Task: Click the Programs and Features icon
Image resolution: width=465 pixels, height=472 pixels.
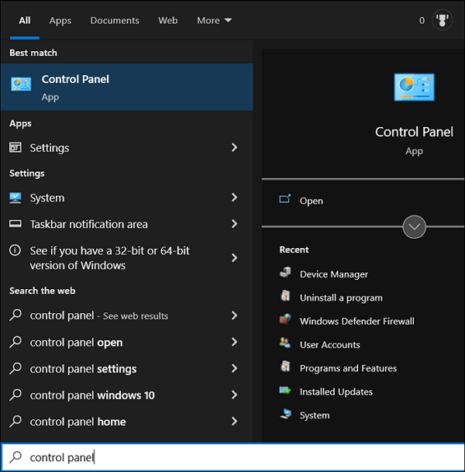Action: point(285,367)
